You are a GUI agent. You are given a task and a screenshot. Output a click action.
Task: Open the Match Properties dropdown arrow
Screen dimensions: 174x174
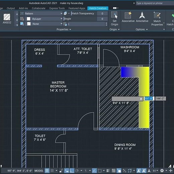164,23
